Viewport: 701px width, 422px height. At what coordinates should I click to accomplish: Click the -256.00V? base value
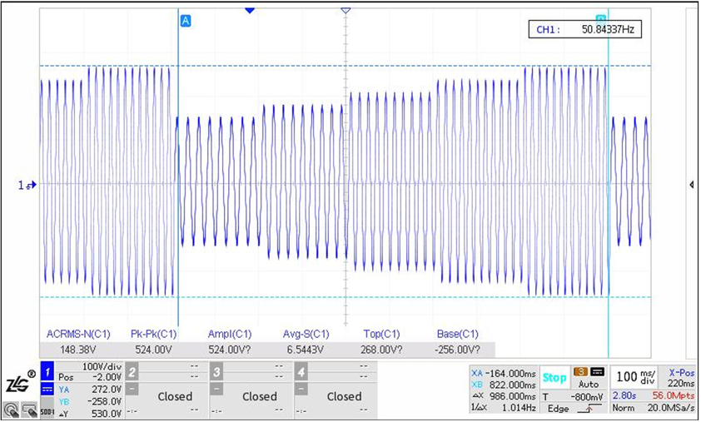pyautogui.click(x=457, y=350)
